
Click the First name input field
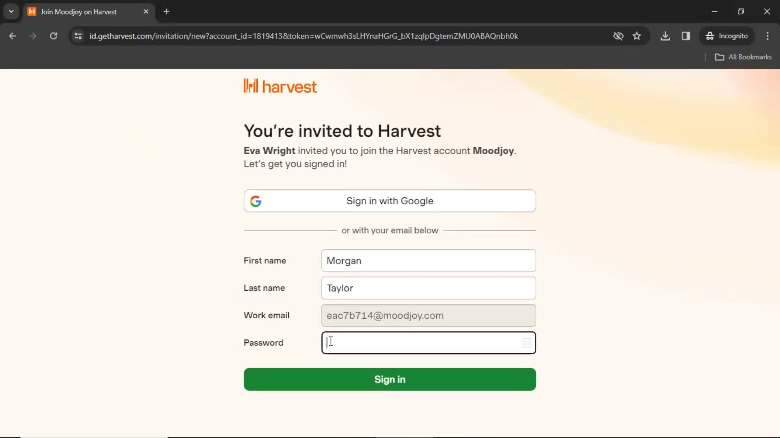coord(429,260)
